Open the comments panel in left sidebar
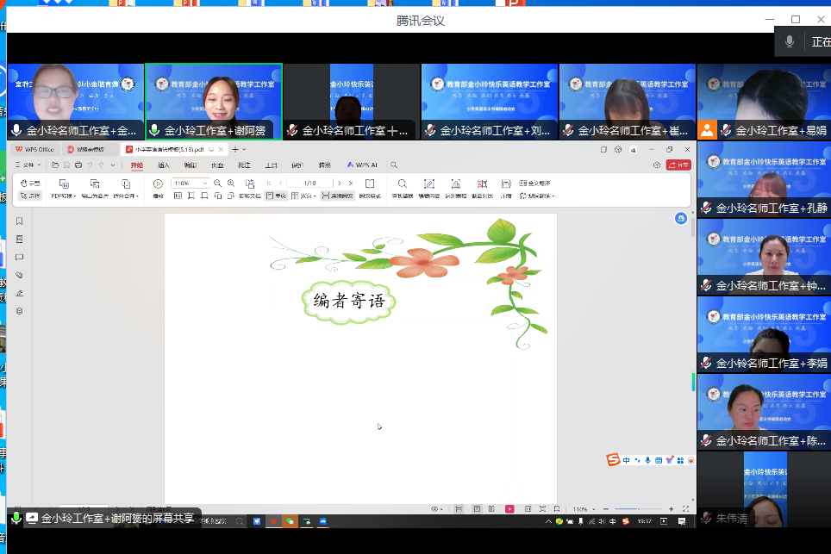Screen dimensions: 831x554 [19, 258]
